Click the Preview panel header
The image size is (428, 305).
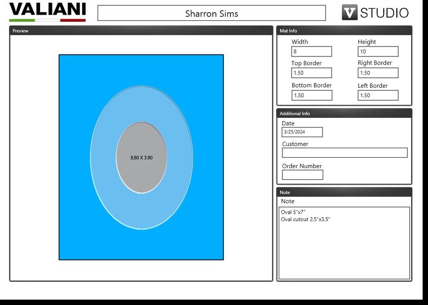20,31
